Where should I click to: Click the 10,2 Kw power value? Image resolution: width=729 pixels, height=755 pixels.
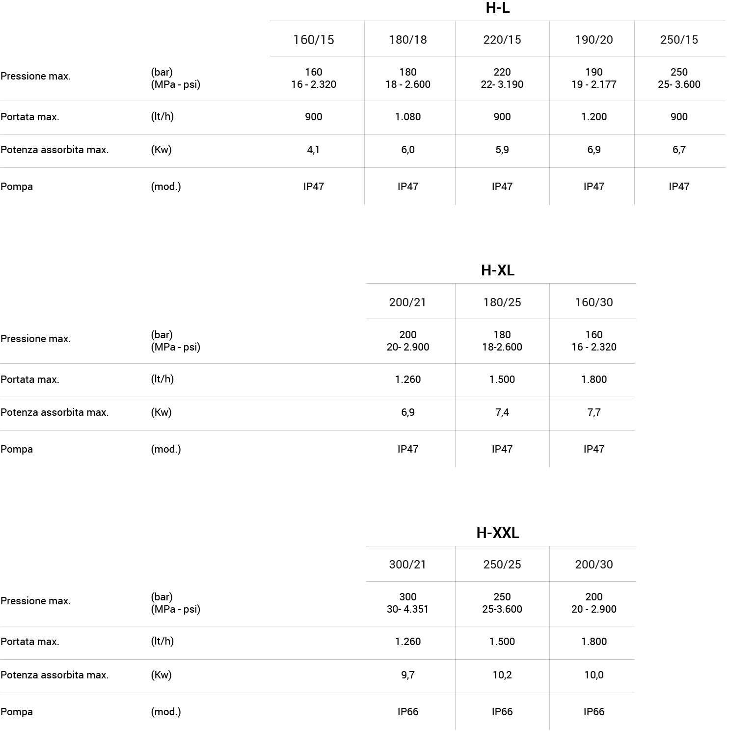502,675
